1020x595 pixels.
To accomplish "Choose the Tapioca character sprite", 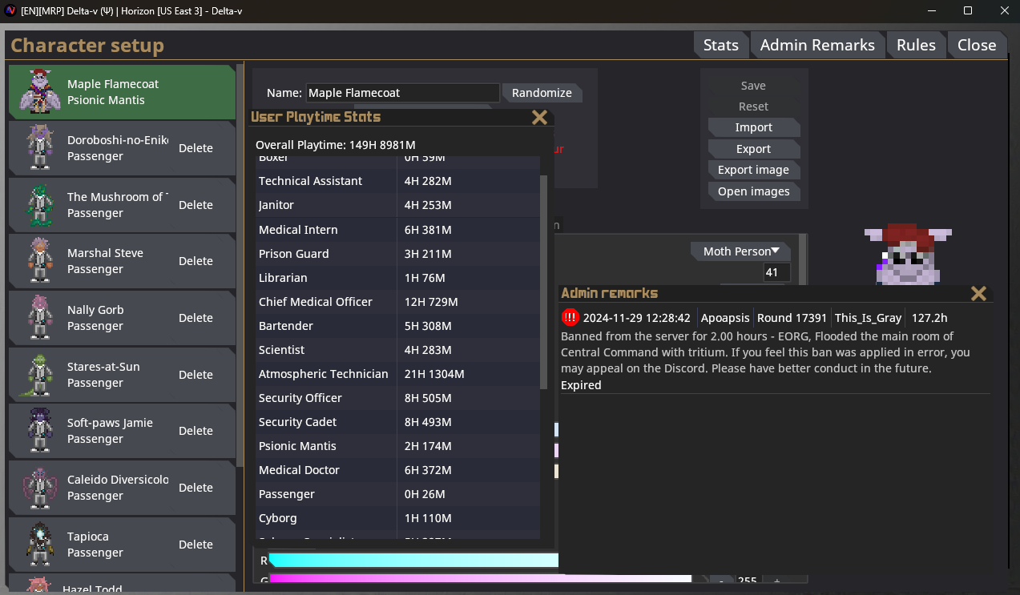I will 38,545.
